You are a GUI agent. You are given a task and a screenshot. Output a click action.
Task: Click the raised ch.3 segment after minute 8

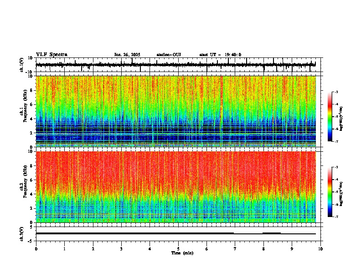[x=272, y=233]
